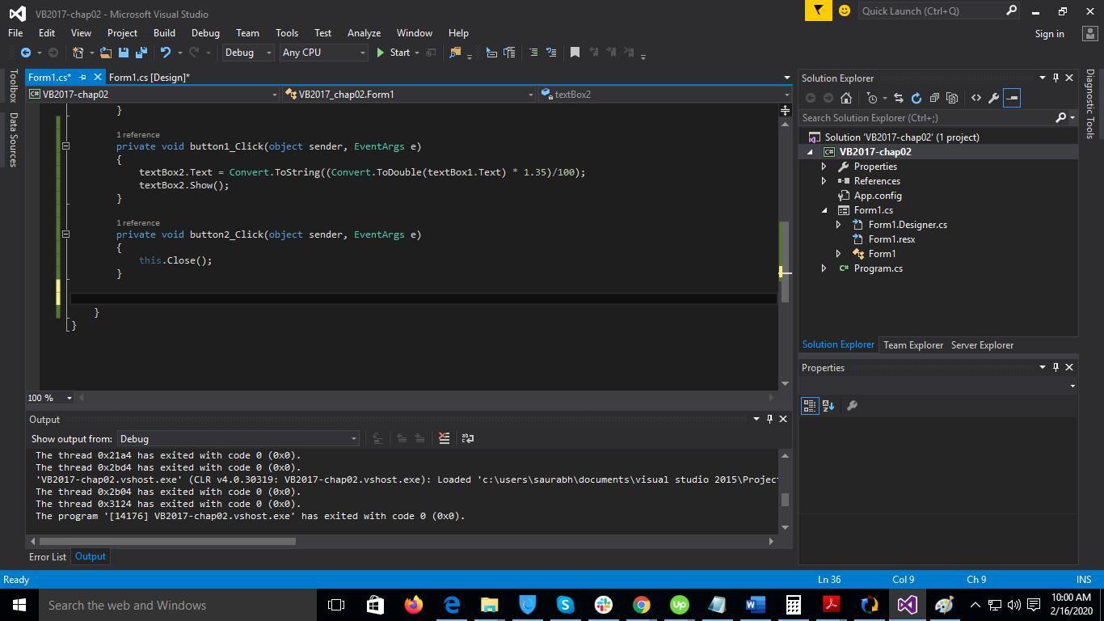
Task: Open the Build menu
Action: click(164, 33)
